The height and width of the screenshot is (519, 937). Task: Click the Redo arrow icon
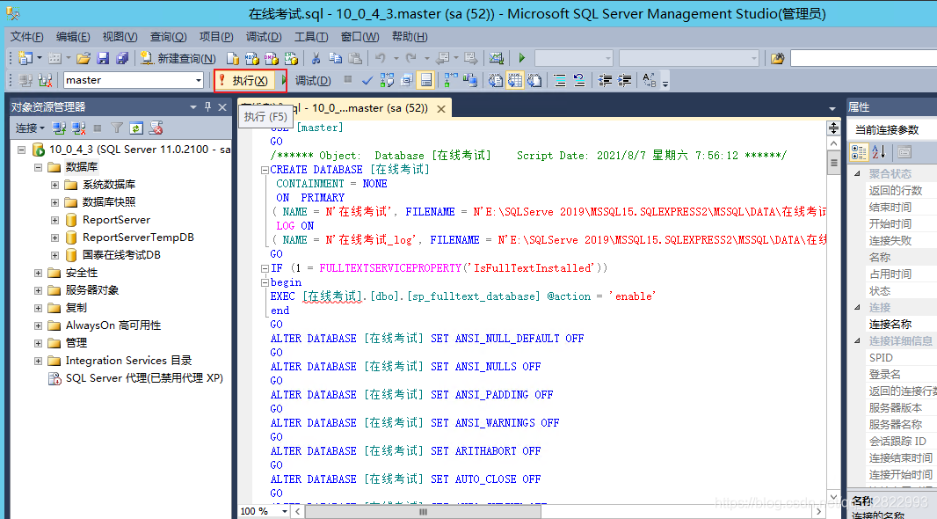click(x=411, y=58)
